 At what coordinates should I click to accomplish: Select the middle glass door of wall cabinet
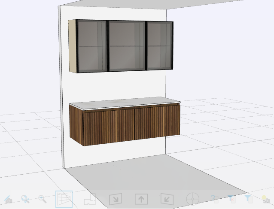(x=127, y=46)
